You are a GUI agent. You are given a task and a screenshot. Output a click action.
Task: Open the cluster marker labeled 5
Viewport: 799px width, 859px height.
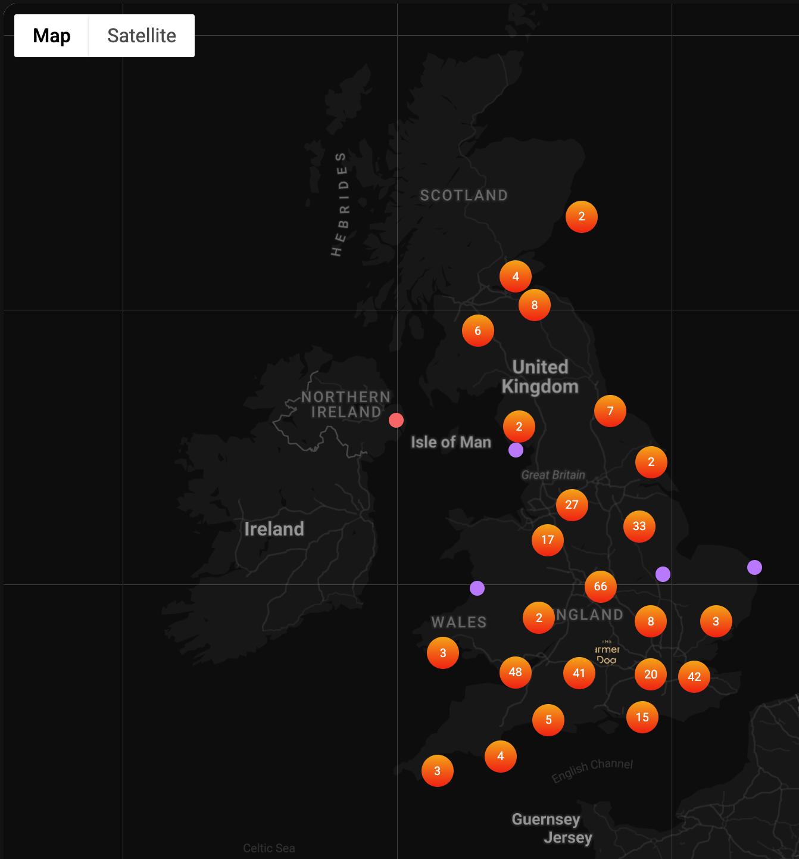[x=548, y=720]
